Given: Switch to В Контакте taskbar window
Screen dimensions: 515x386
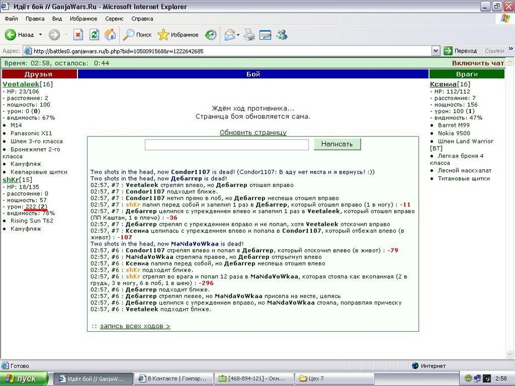Looking at the screenshot, I should click(174, 379).
